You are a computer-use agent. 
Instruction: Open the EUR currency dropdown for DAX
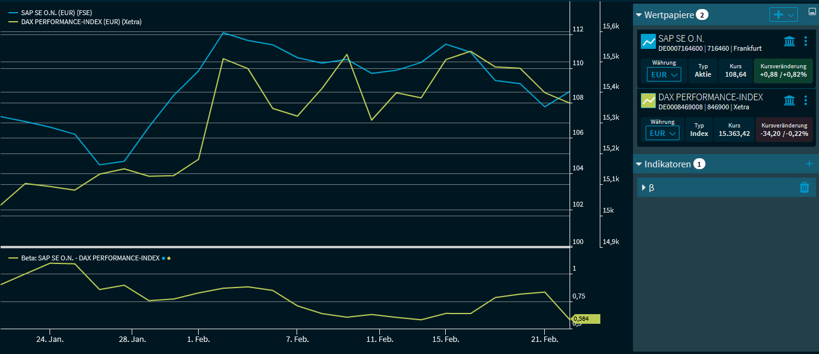pos(662,134)
